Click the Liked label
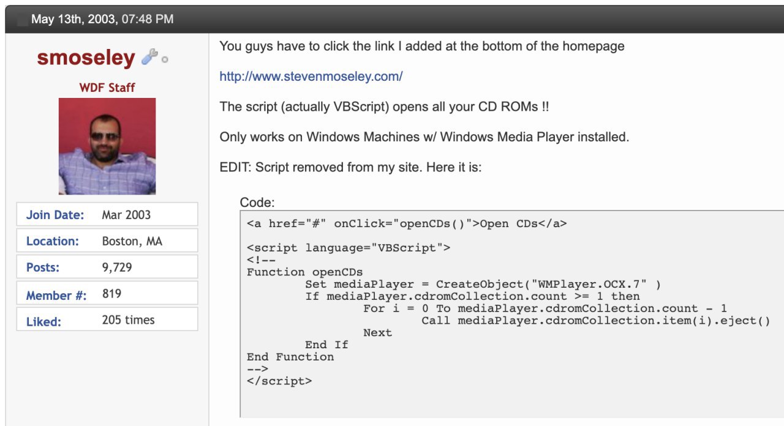 pos(43,321)
